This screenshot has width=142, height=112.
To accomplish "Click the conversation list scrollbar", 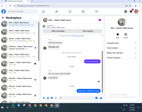I will coord(39,41).
